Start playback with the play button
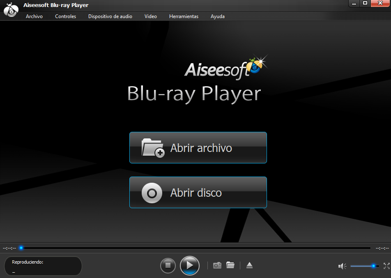This screenshot has width=391, height=278. 189,266
